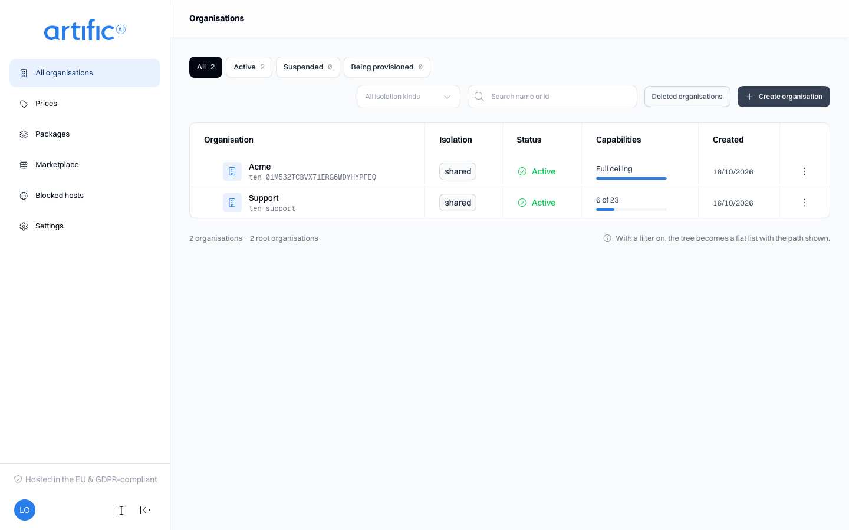Open Acme row three-dot menu
Screen dimensions: 849x530
pyautogui.click(x=804, y=171)
